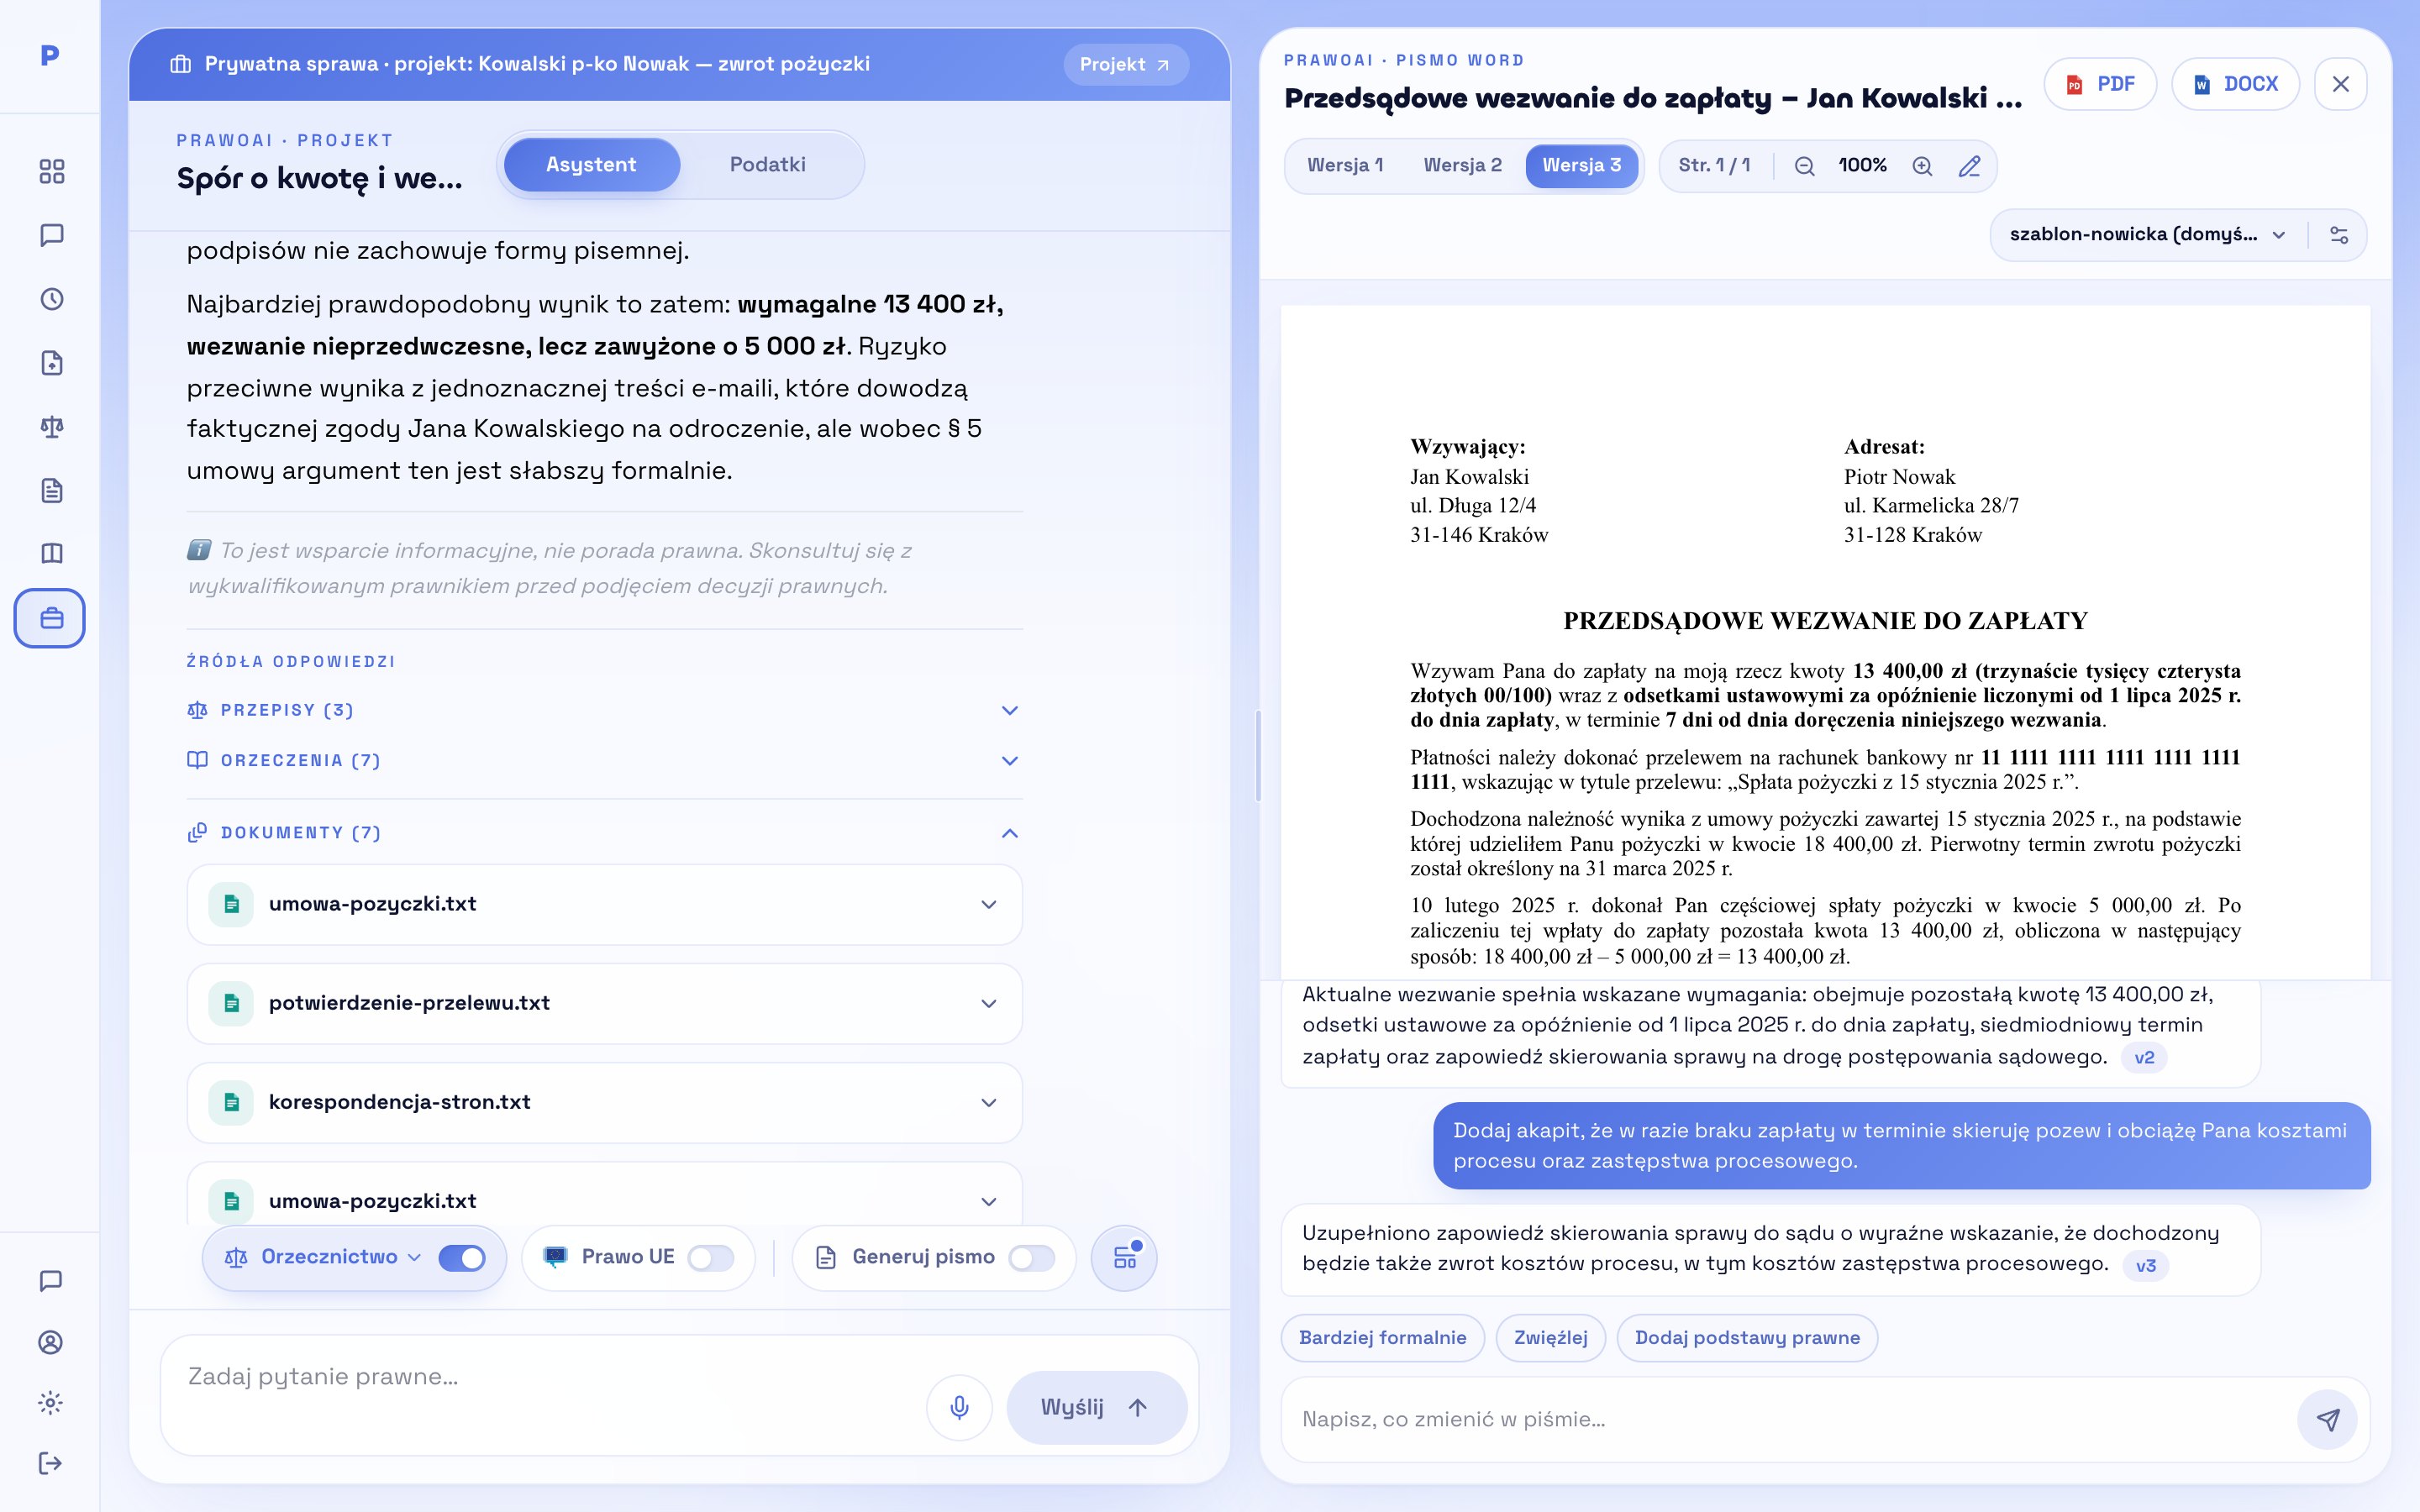Viewport: 2420px width, 1512px height.
Task: Switch to Wersja 1 of the document
Action: tap(1345, 166)
